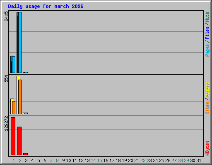Click the day 2 red KBytes bar
212x165 pixels.
(x=19, y=141)
